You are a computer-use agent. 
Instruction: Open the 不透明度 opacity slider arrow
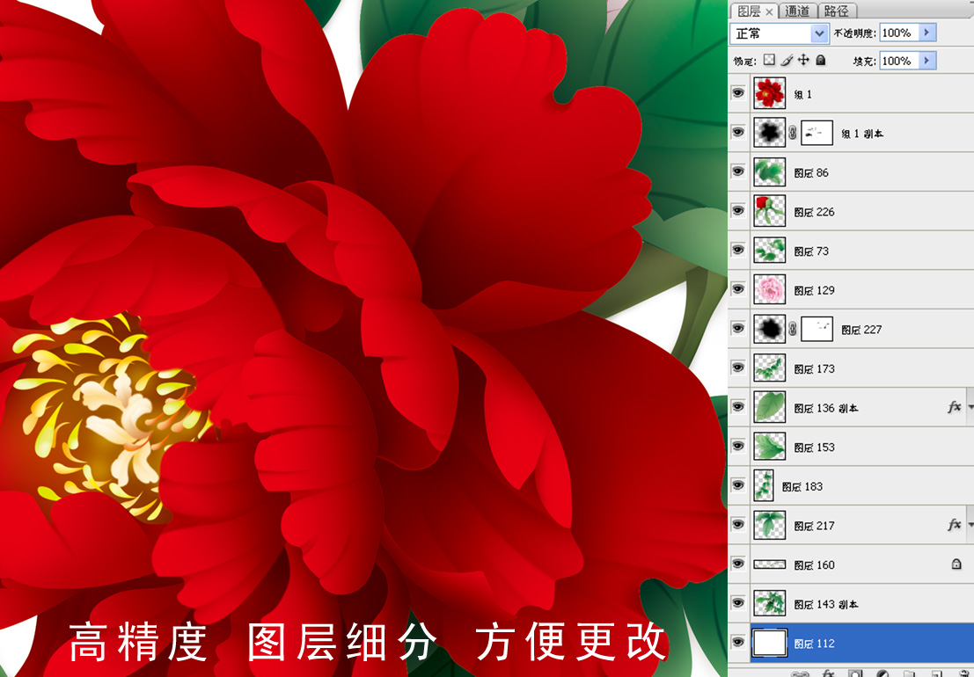coord(927,33)
